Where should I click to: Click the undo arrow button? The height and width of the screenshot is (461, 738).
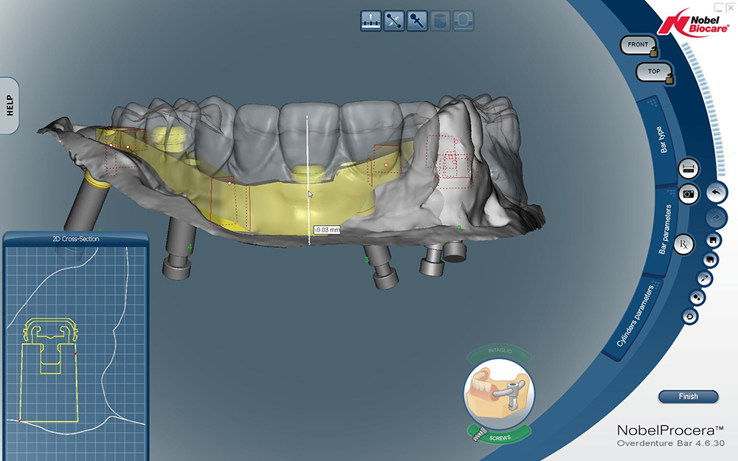click(715, 193)
